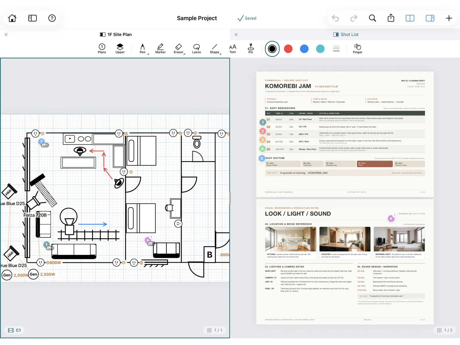The height and width of the screenshot is (345, 460).
Task: Choose the black color swatch
Action: (x=272, y=49)
